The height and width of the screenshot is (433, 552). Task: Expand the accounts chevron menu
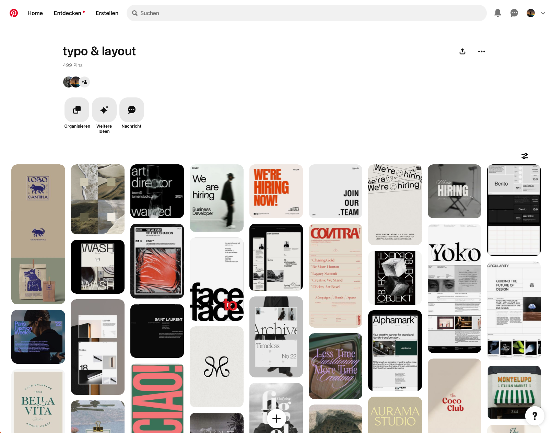point(543,13)
